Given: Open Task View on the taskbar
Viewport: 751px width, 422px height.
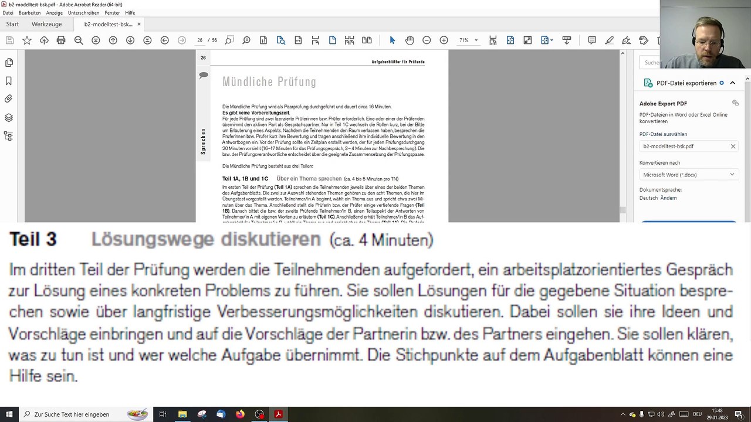Looking at the screenshot, I should 163,414.
